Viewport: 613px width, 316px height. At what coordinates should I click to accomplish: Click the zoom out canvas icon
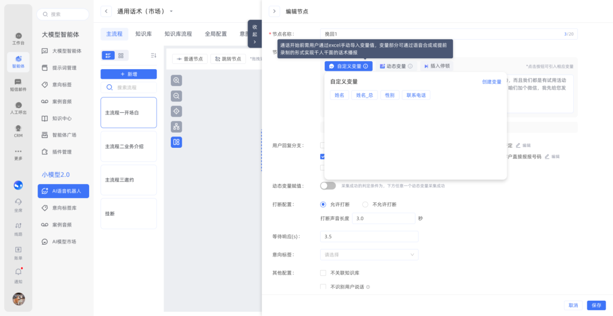click(177, 96)
